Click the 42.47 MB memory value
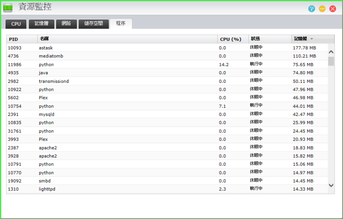Screen dimensions: 343x219 click(303, 114)
